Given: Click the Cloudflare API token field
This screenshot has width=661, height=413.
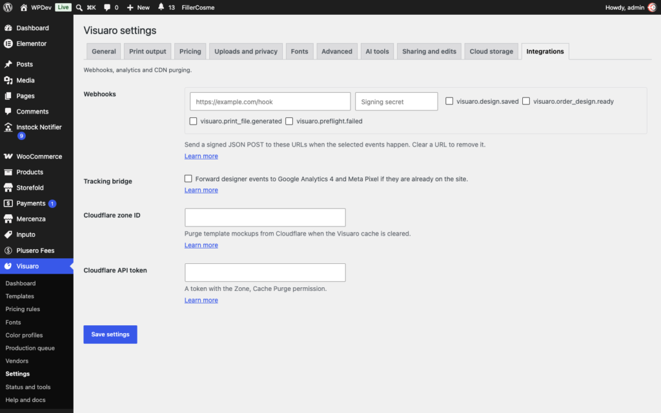Looking at the screenshot, I should click(265, 273).
